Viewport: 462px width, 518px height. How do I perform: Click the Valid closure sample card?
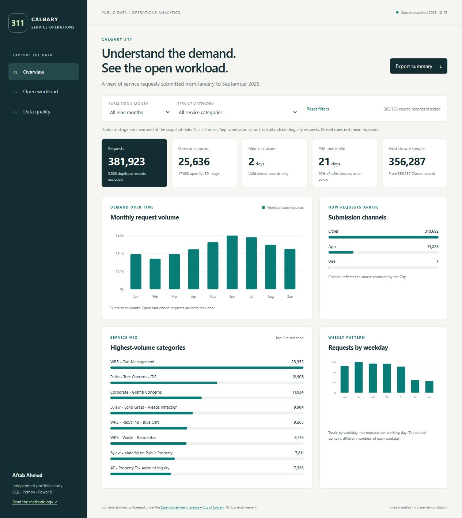point(414,163)
